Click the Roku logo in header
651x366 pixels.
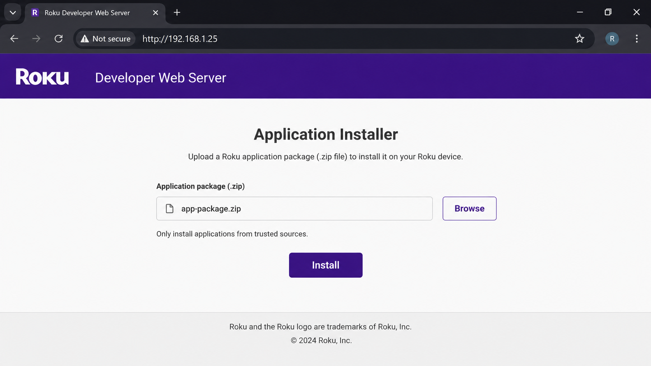tap(42, 77)
